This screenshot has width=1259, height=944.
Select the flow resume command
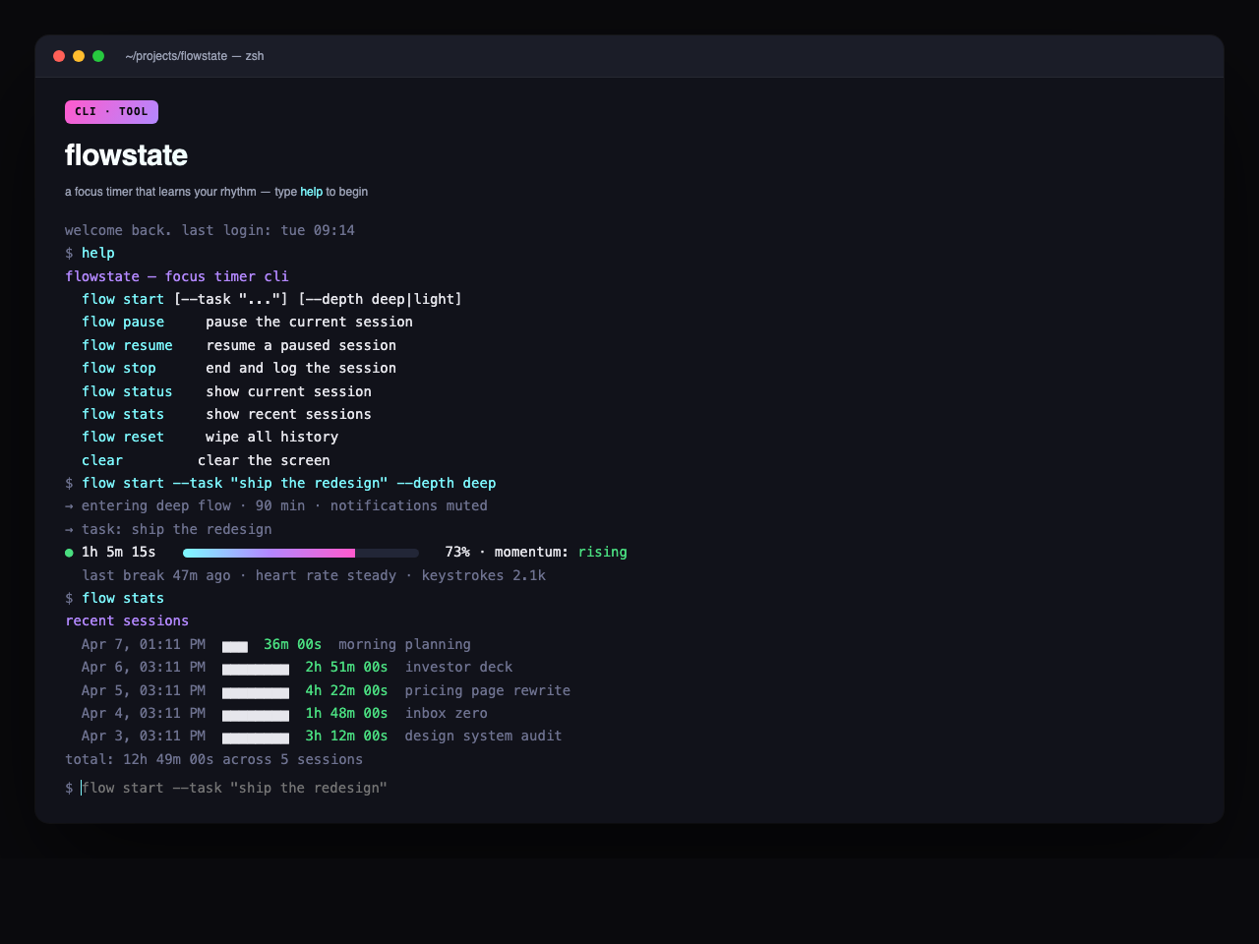coord(127,345)
